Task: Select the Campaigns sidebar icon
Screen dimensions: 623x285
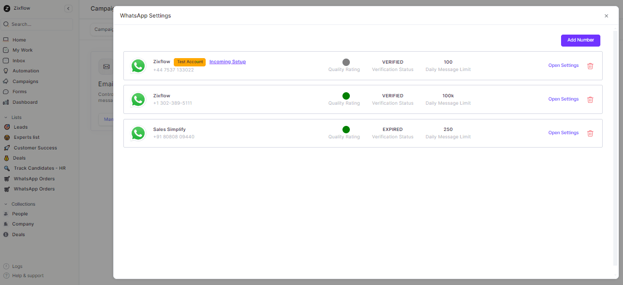Action: (6, 81)
